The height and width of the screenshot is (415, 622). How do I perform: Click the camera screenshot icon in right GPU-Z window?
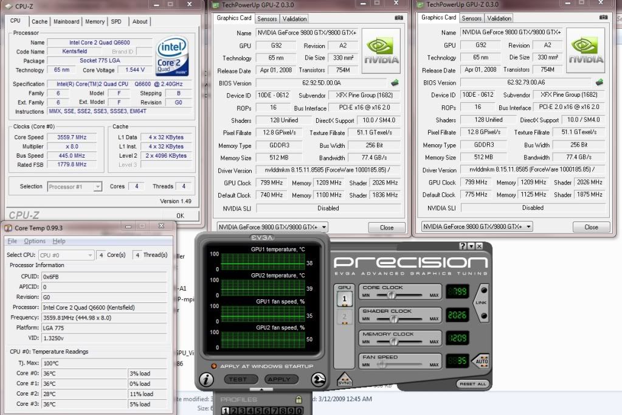coord(603,18)
